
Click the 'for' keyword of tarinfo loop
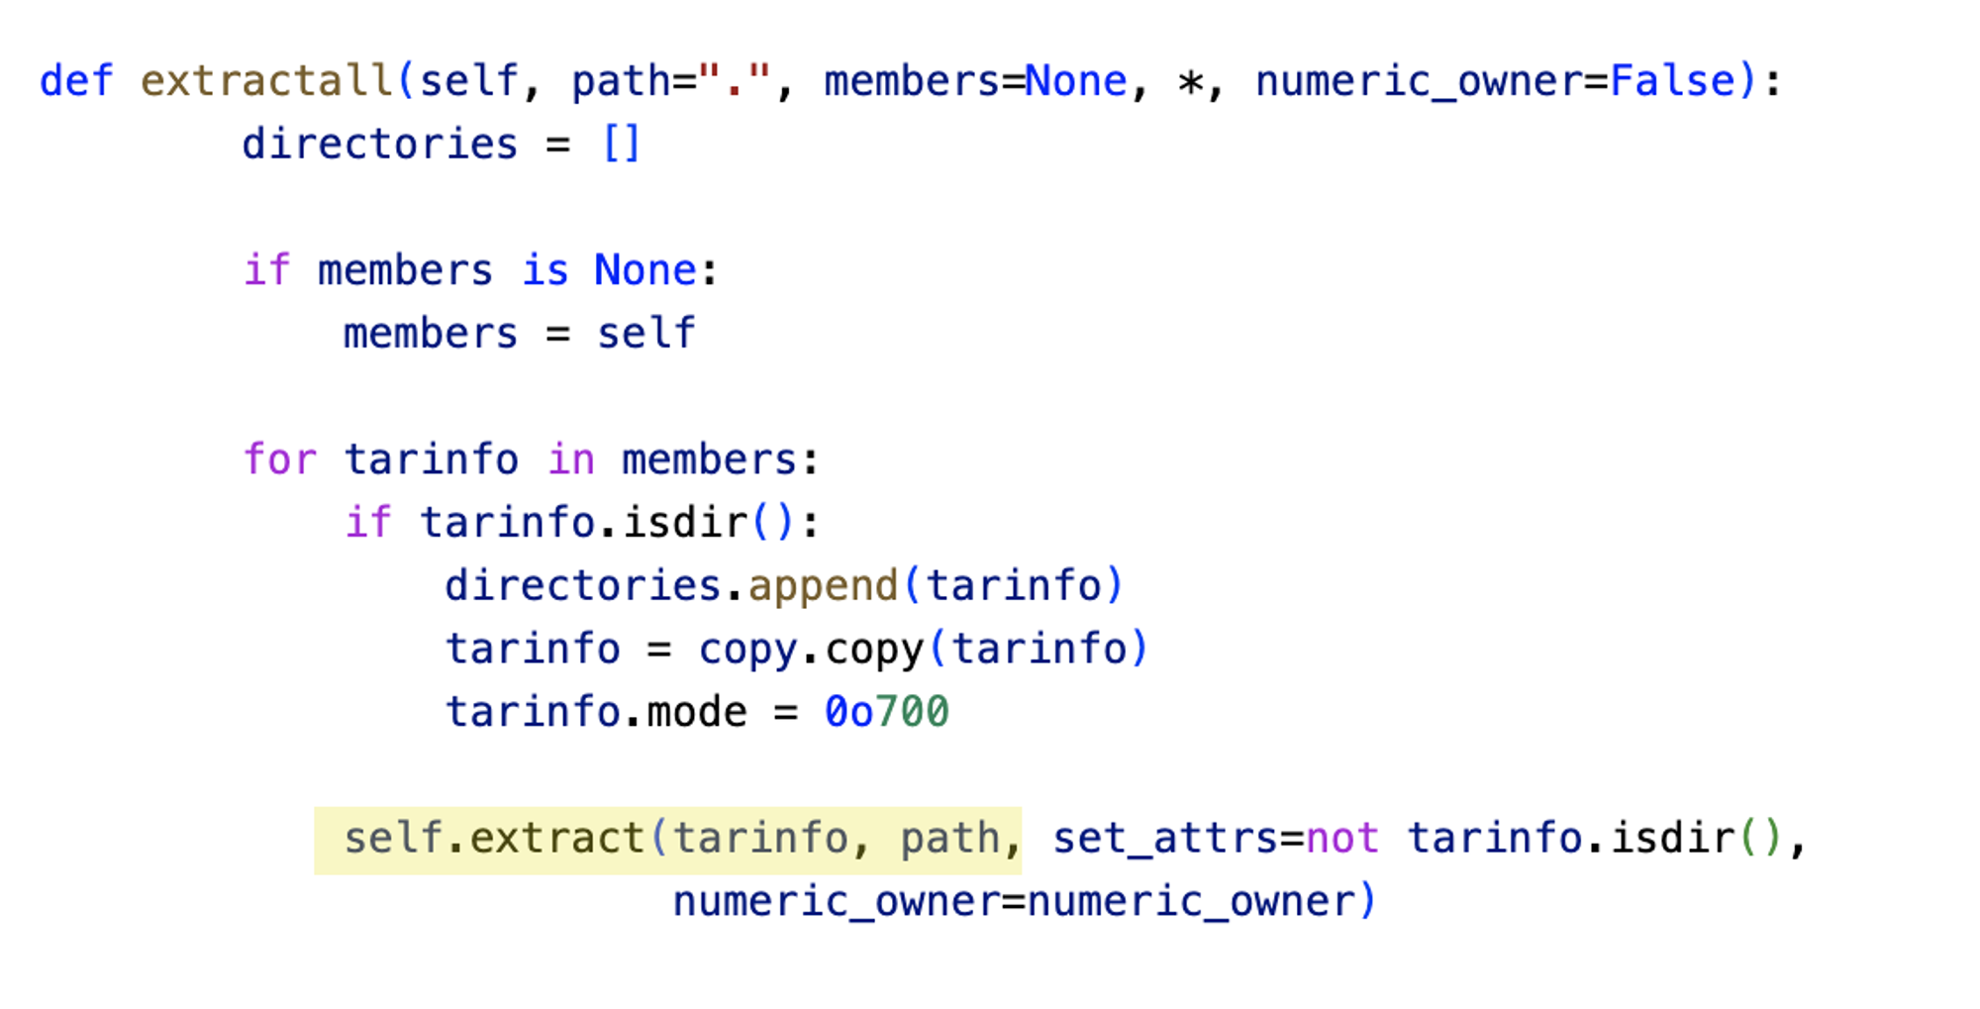tap(280, 459)
